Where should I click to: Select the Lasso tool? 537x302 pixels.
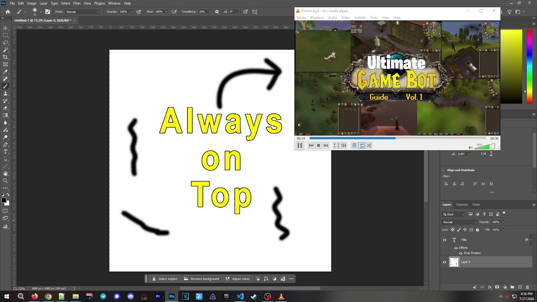(x=5, y=42)
